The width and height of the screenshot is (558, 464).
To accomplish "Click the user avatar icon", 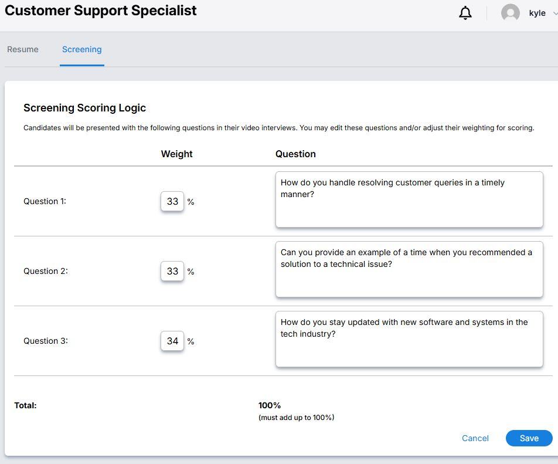I will tap(511, 13).
